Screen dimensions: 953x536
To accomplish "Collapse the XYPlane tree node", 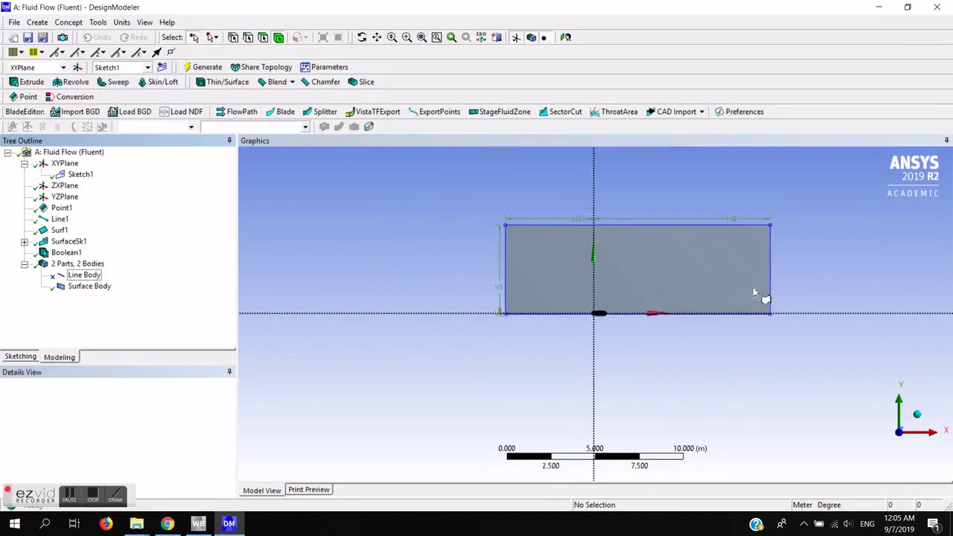I will coord(25,163).
